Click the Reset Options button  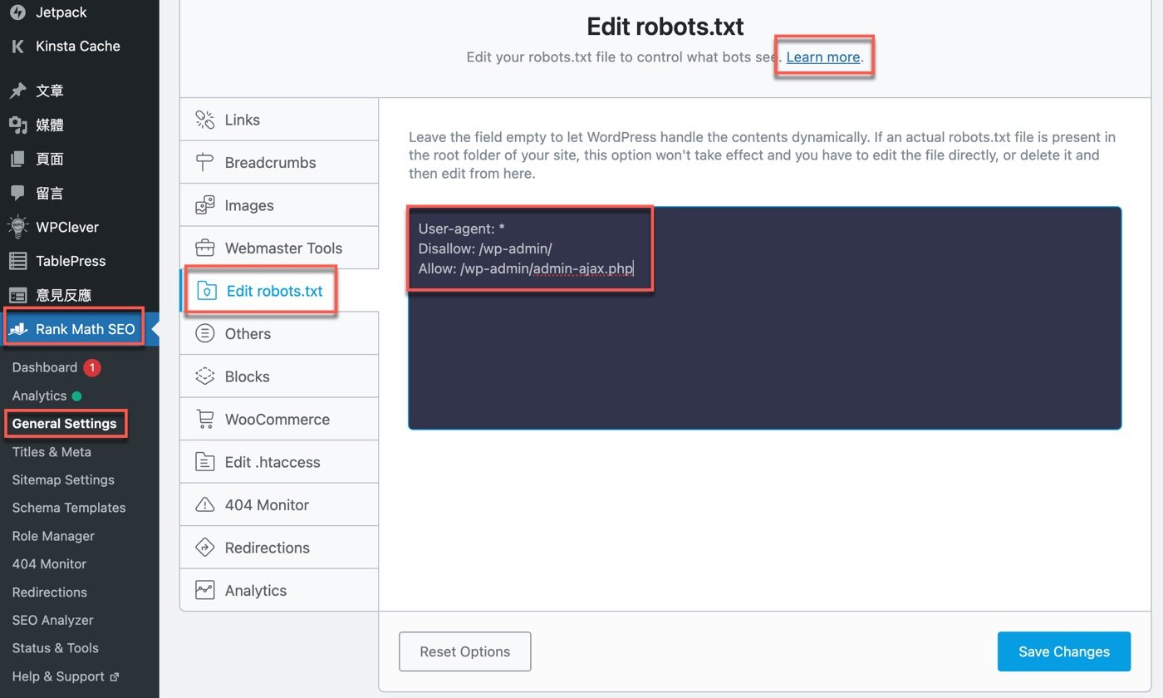point(465,651)
